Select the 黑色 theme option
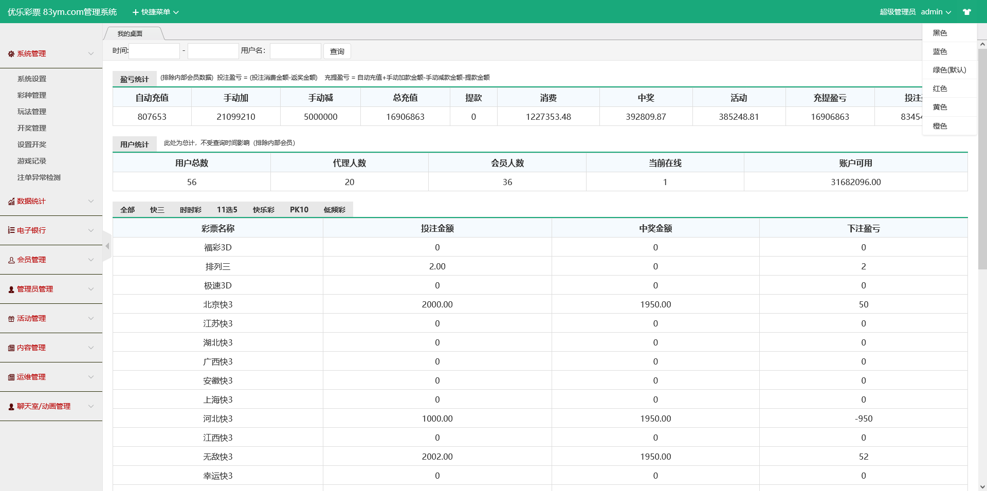The image size is (987, 491). pyautogui.click(x=949, y=33)
